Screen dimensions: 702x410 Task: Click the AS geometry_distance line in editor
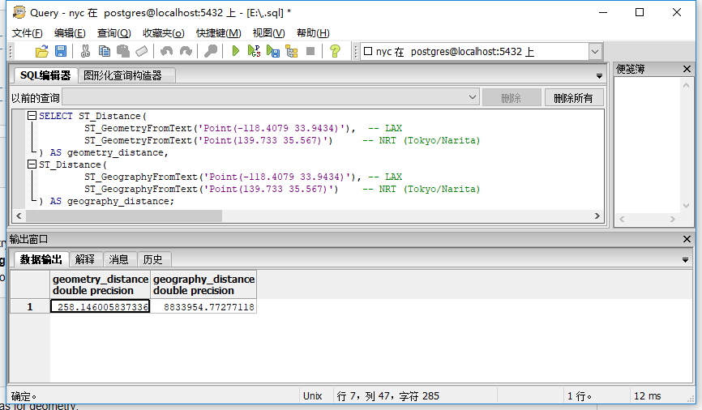click(104, 152)
